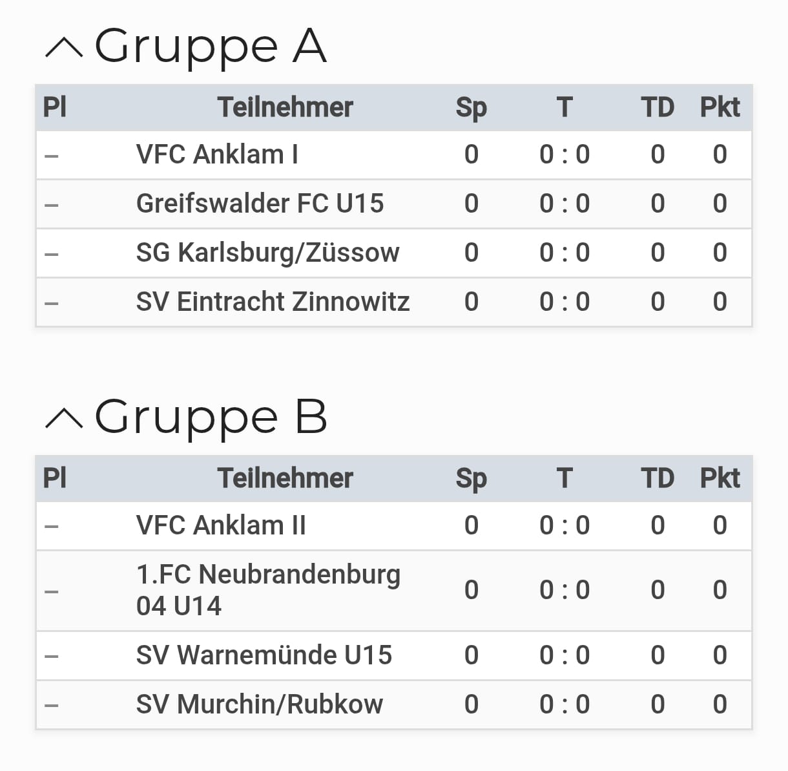Collapse the Gruppe B section chevron
Image resolution: width=788 pixels, height=771 pixels.
64,419
